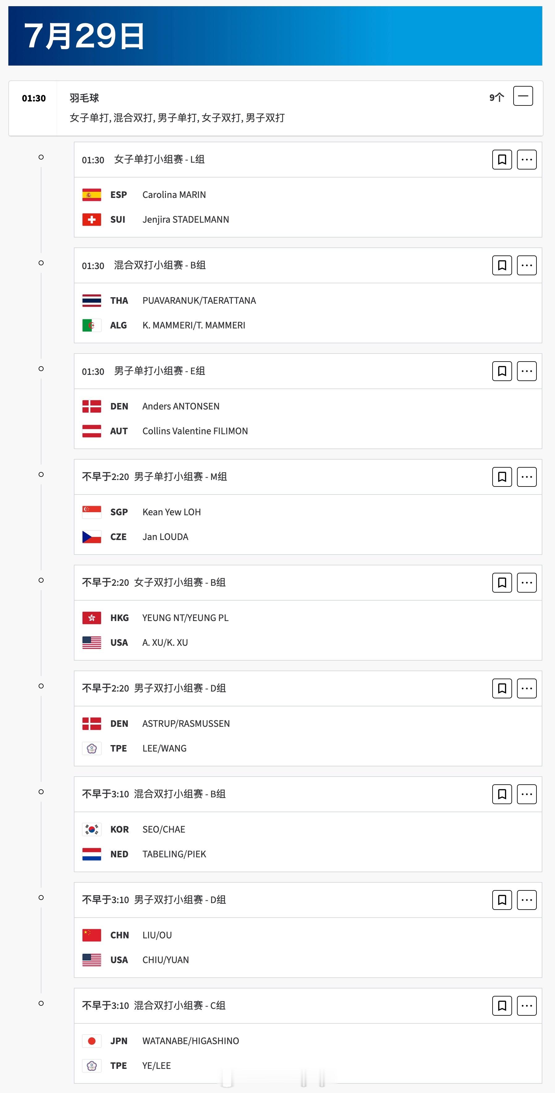Bookmark the 男子单打小组赛 M组 match

point(502,477)
